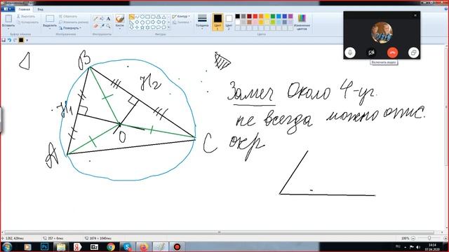Viewport: 449px width, 252px height.
Task: Pick the purple color swatch
Action: (290, 16)
